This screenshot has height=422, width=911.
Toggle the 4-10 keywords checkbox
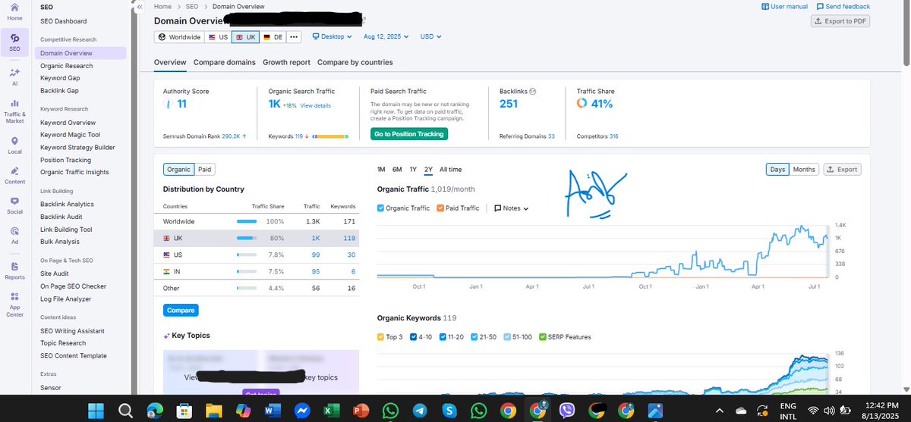(412, 336)
